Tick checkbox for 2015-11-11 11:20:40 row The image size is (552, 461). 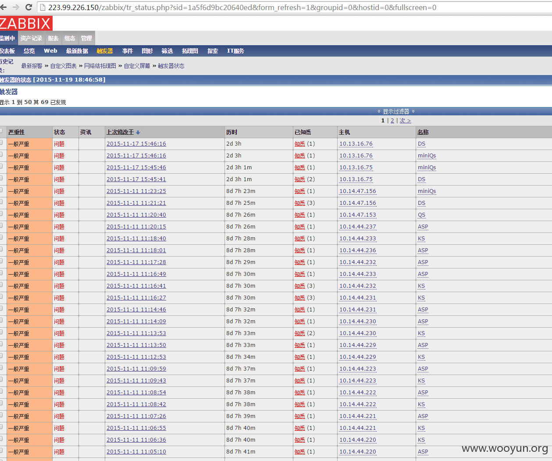point(2,214)
